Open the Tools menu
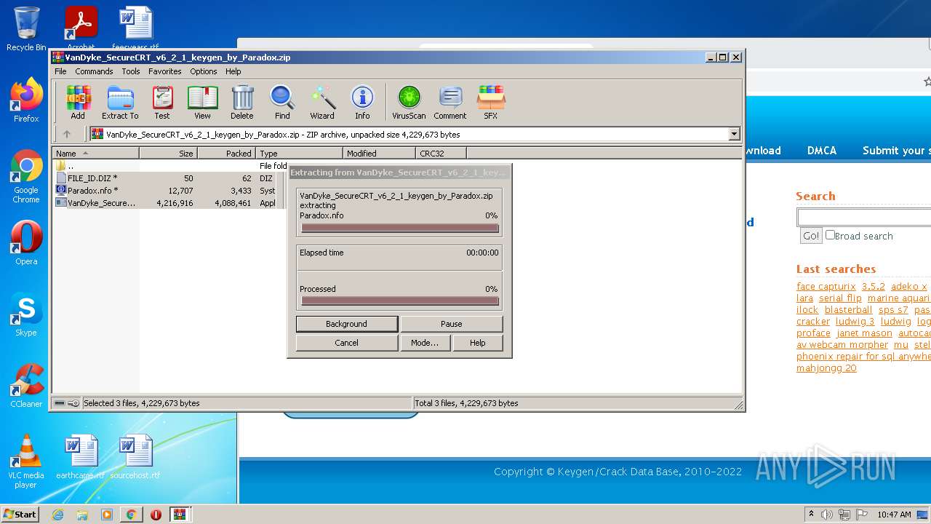 click(131, 71)
